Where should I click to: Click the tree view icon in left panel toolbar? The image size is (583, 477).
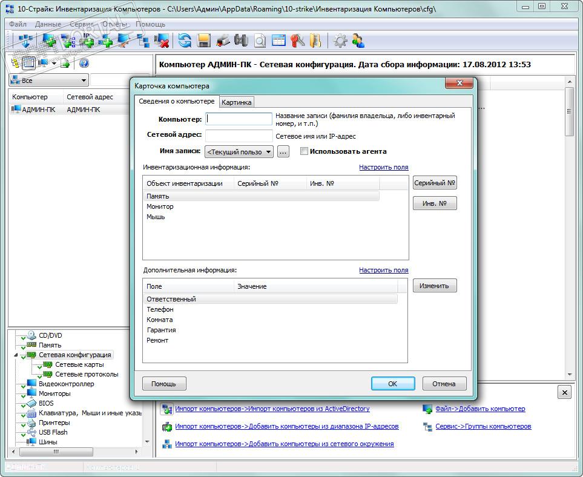15,63
